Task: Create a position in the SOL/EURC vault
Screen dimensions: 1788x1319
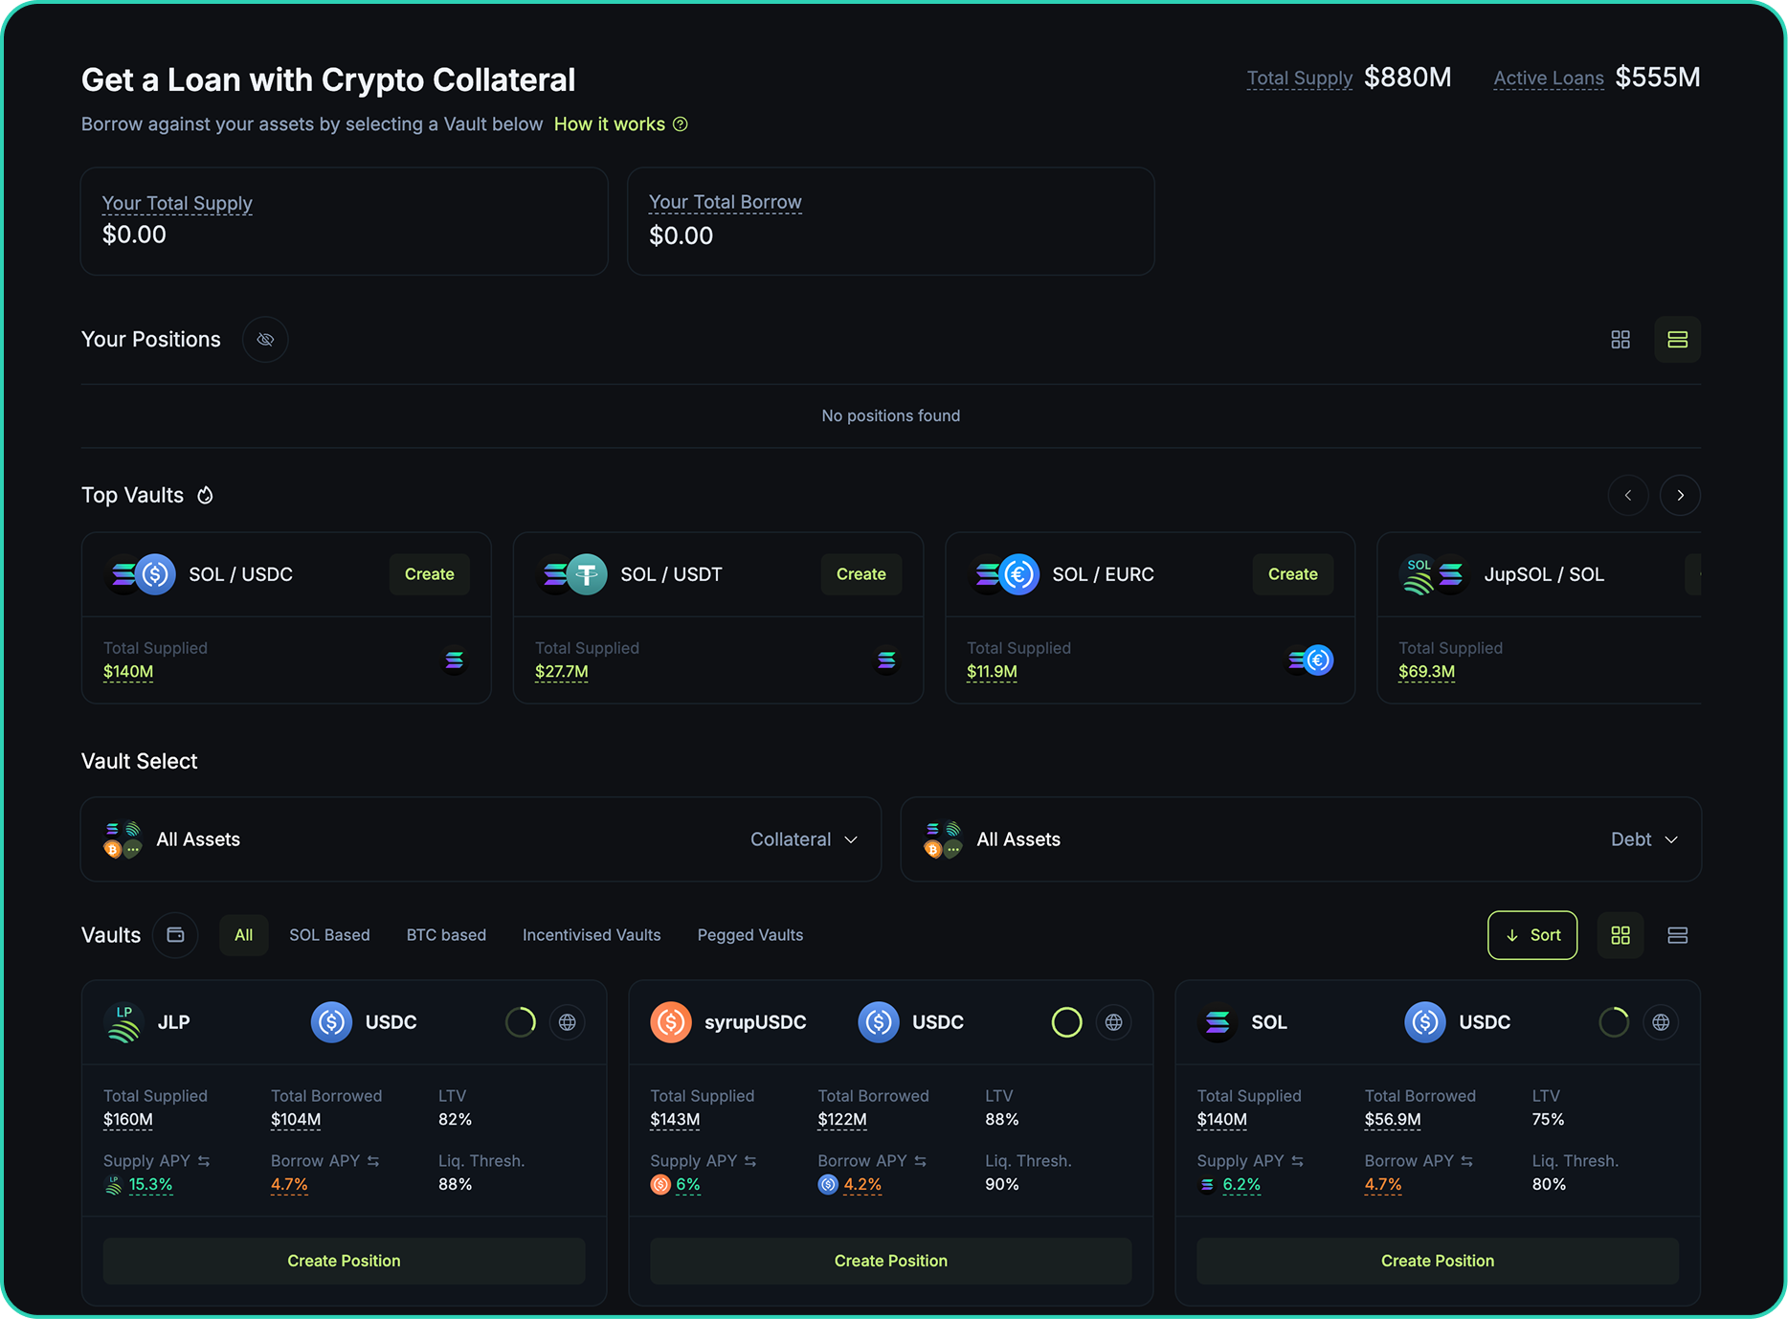Action: point(1292,574)
